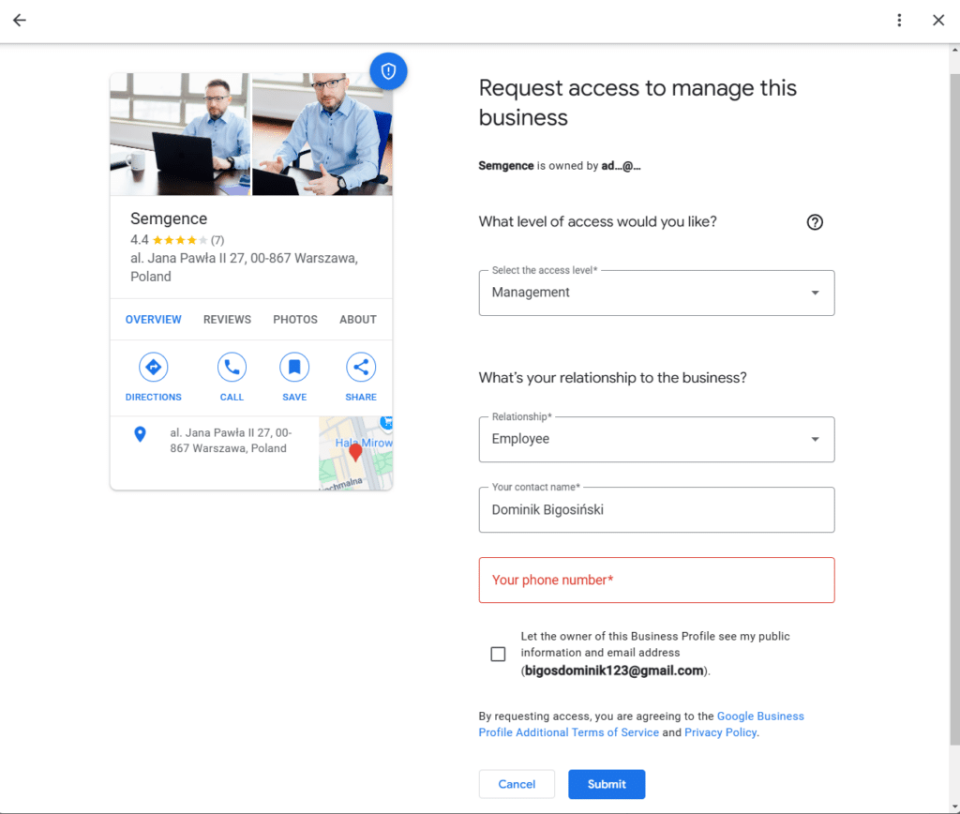
Task: Expand the Relationship dropdown showing Employee
Action: [x=656, y=439]
